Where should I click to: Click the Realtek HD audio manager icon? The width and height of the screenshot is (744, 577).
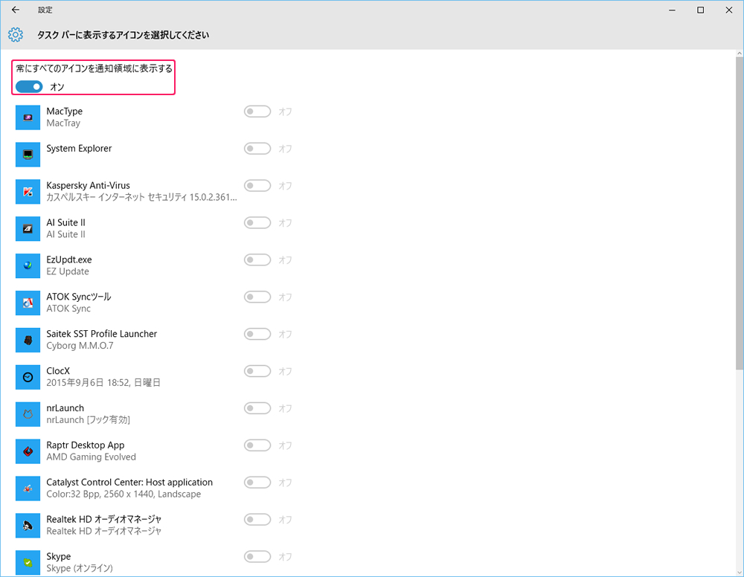click(x=28, y=525)
